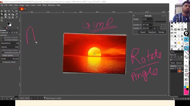Select the Smudge tool
Viewport: 190px width, 106px height.
click(5, 18)
